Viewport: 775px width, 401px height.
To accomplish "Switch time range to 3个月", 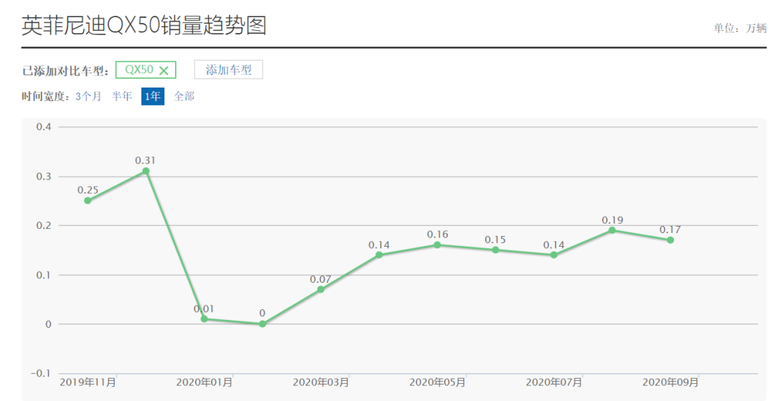I will [88, 96].
